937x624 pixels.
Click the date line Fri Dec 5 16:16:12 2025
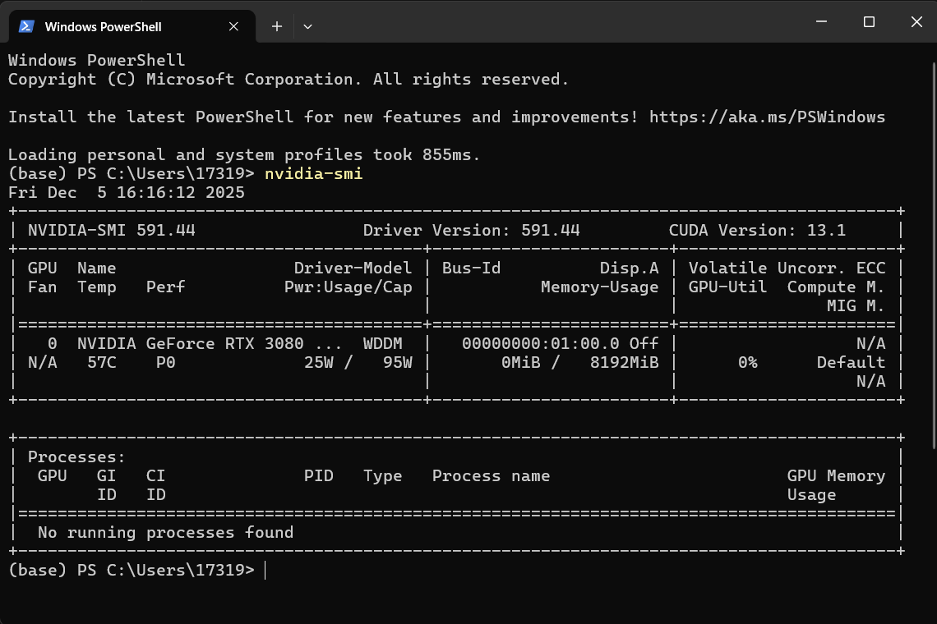click(126, 193)
